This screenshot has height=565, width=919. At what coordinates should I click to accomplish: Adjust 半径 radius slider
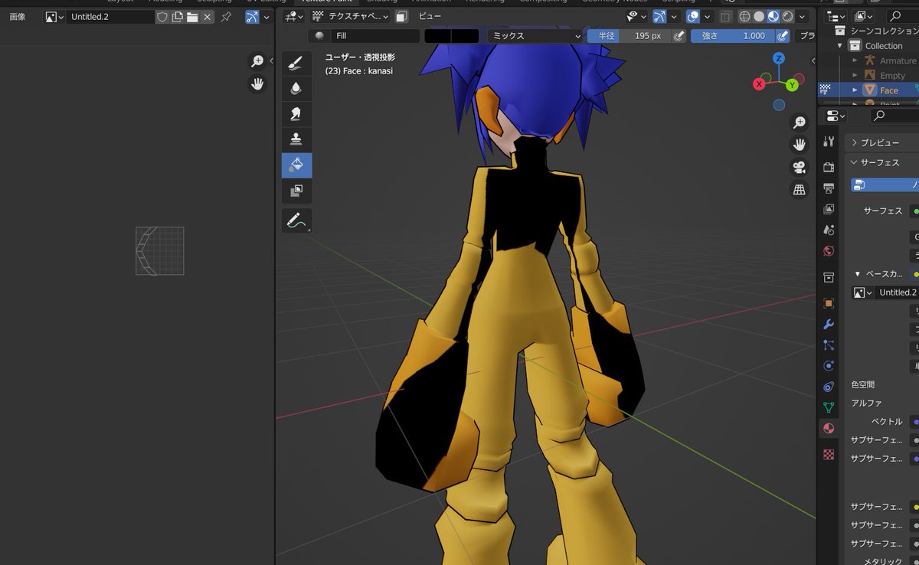pyautogui.click(x=629, y=36)
